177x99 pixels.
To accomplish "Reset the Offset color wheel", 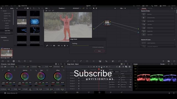I will coord(64,70).
